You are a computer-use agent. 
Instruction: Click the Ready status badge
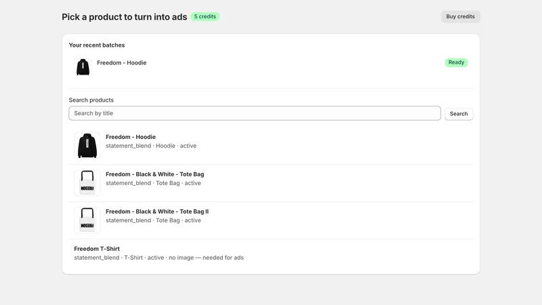click(x=456, y=62)
